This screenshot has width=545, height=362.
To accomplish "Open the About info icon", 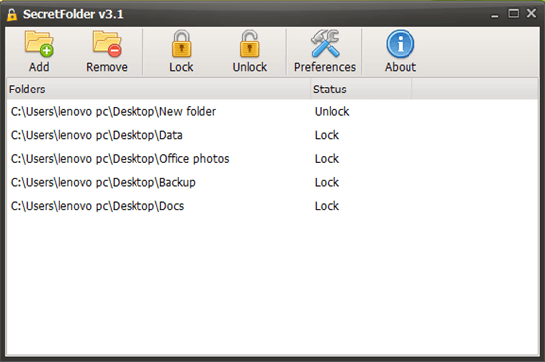I will pos(401,44).
